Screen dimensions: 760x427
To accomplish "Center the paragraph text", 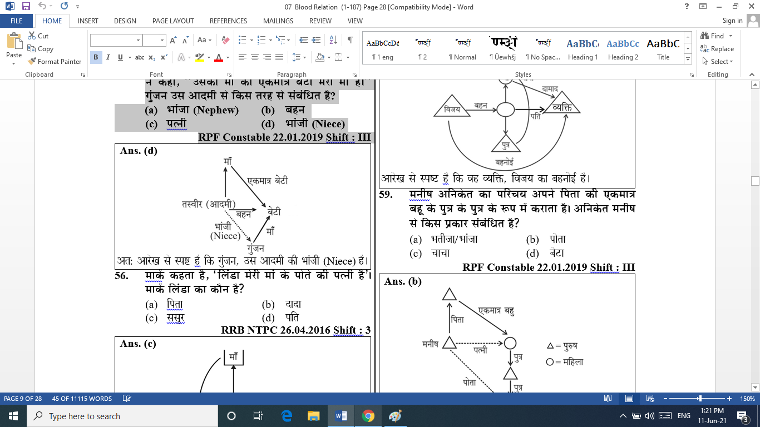I will [x=255, y=57].
